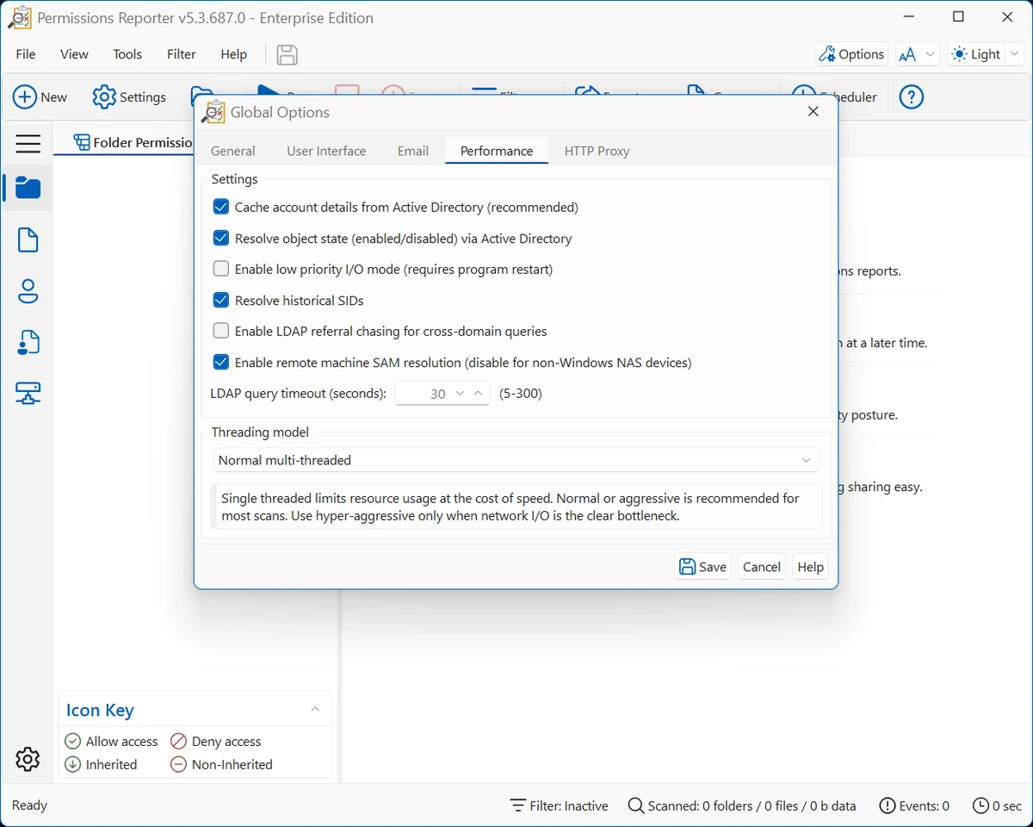Click the Save button in dialog

[703, 567]
